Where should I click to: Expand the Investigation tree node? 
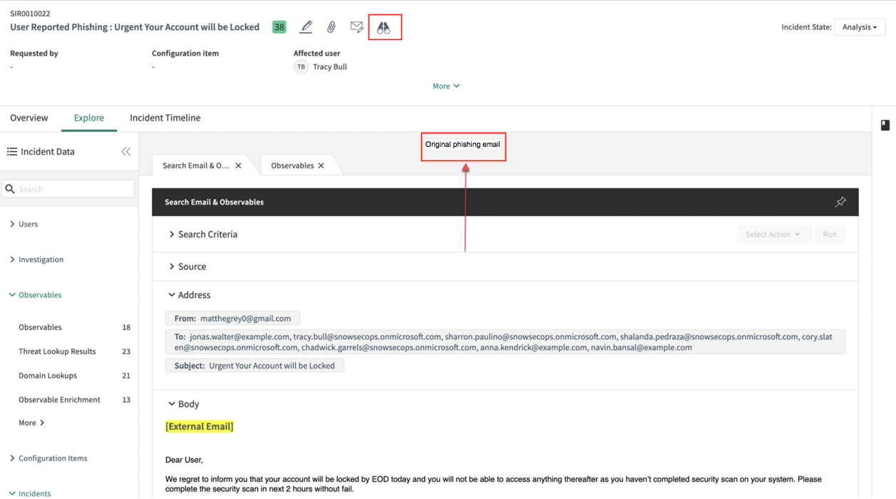coord(36,259)
